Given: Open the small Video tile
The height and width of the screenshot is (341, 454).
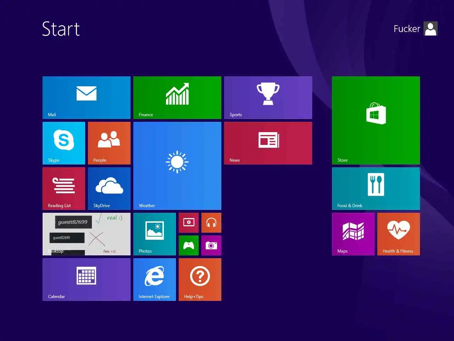Looking at the screenshot, I should click(x=189, y=223).
